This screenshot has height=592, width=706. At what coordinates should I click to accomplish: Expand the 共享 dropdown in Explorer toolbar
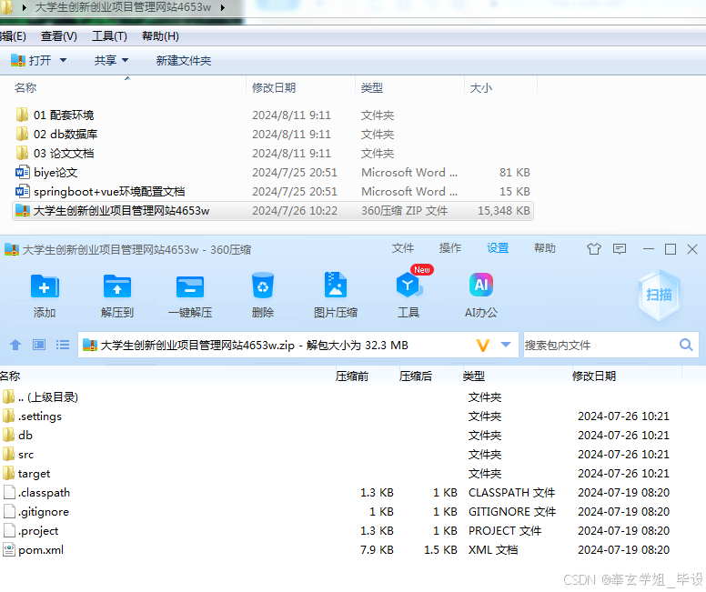[126, 60]
